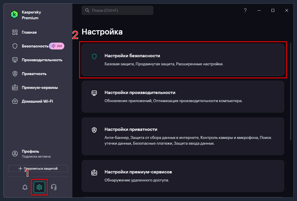Click the help question mark icon
The width and height of the screenshot is (297, 201).
coord(245,10)
